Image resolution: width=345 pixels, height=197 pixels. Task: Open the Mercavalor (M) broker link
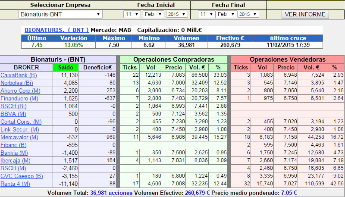point(19,138)
